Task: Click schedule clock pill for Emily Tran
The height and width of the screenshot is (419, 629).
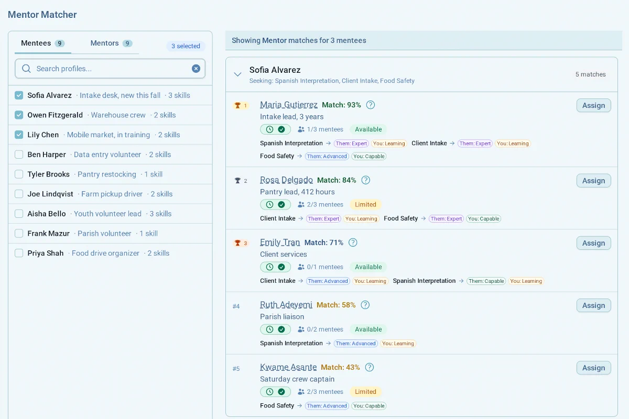Action: [276, 267]
